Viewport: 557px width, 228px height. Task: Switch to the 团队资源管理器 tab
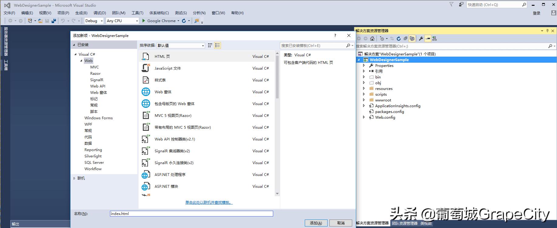point(404,223)
